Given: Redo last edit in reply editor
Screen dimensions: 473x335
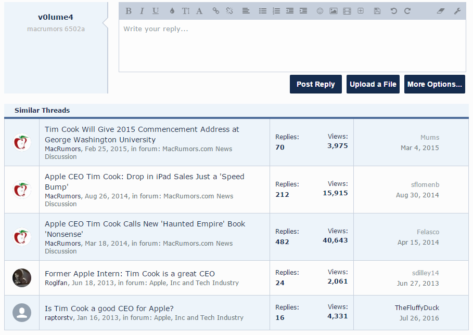Looking at the screenshot, I should click(x=407, y=11).
